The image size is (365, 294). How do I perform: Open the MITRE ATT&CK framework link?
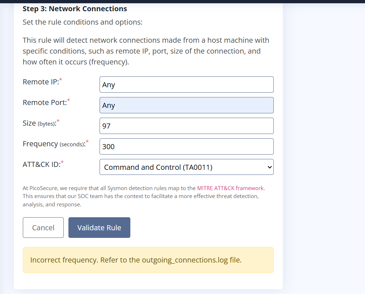click(x=230, y=188)
